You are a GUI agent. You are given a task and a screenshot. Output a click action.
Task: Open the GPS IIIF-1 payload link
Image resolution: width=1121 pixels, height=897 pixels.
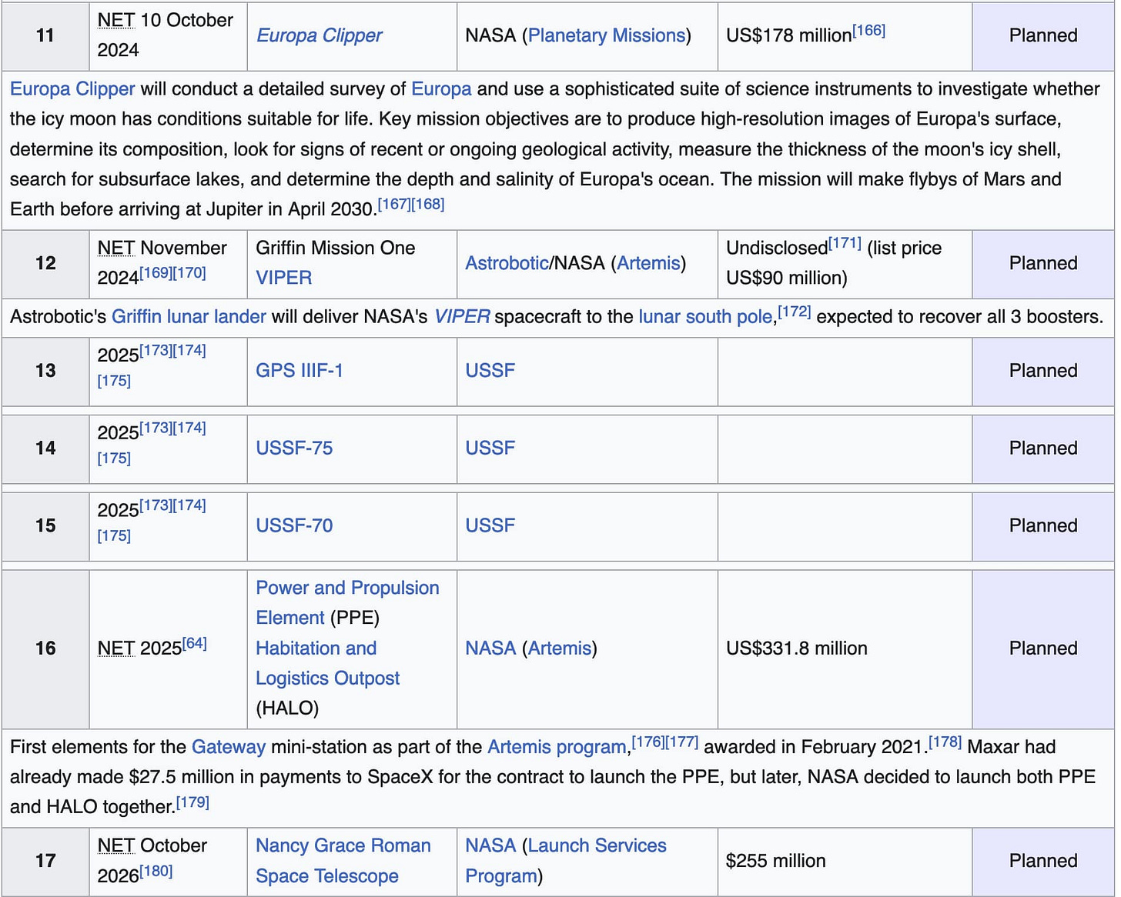(x=299, y=371)
